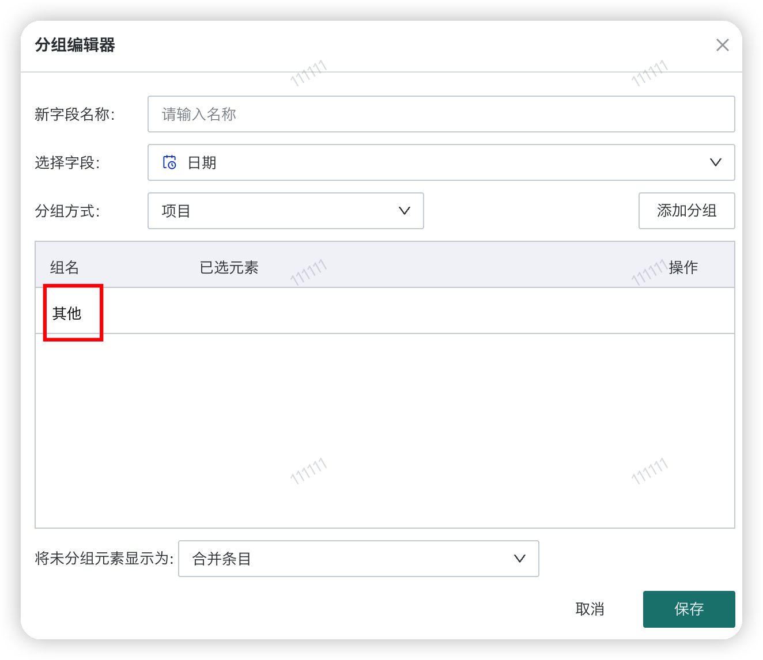Click the 新字段名称 input field
This screenshot has height=660, width=763.
(x=441, y=114)
